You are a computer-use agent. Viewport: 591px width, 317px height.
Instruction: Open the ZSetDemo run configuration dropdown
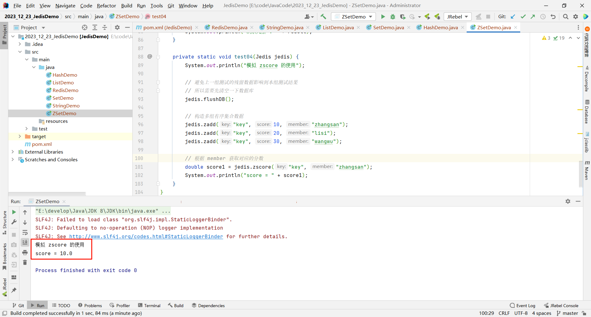click(x=353, y=17)
